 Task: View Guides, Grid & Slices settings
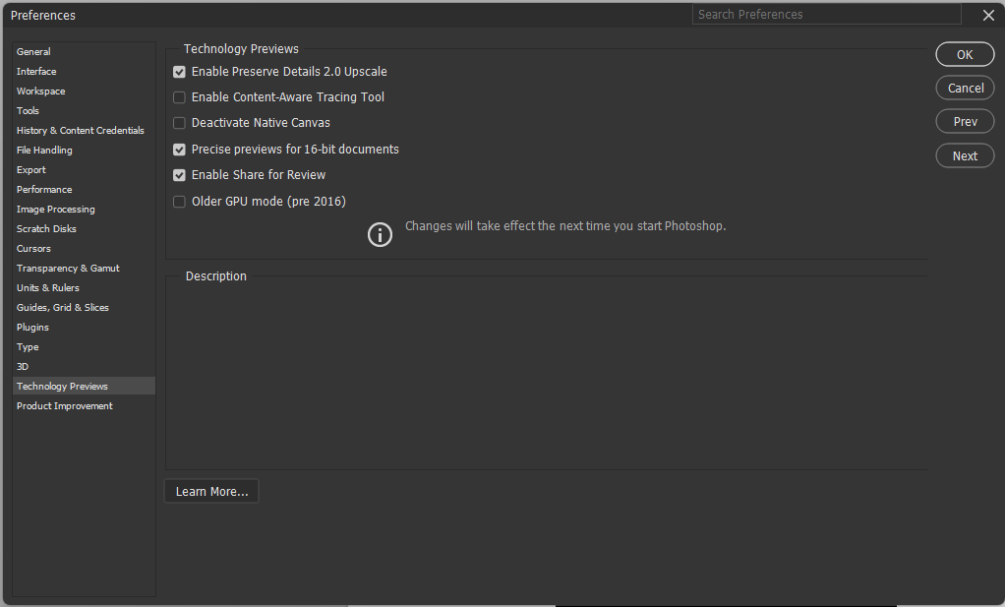[x=62, y=307]
